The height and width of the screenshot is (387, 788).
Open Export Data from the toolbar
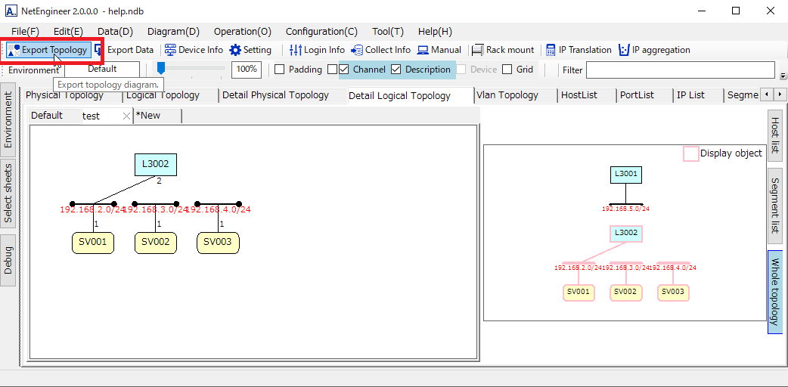click(x=124, y=50)
